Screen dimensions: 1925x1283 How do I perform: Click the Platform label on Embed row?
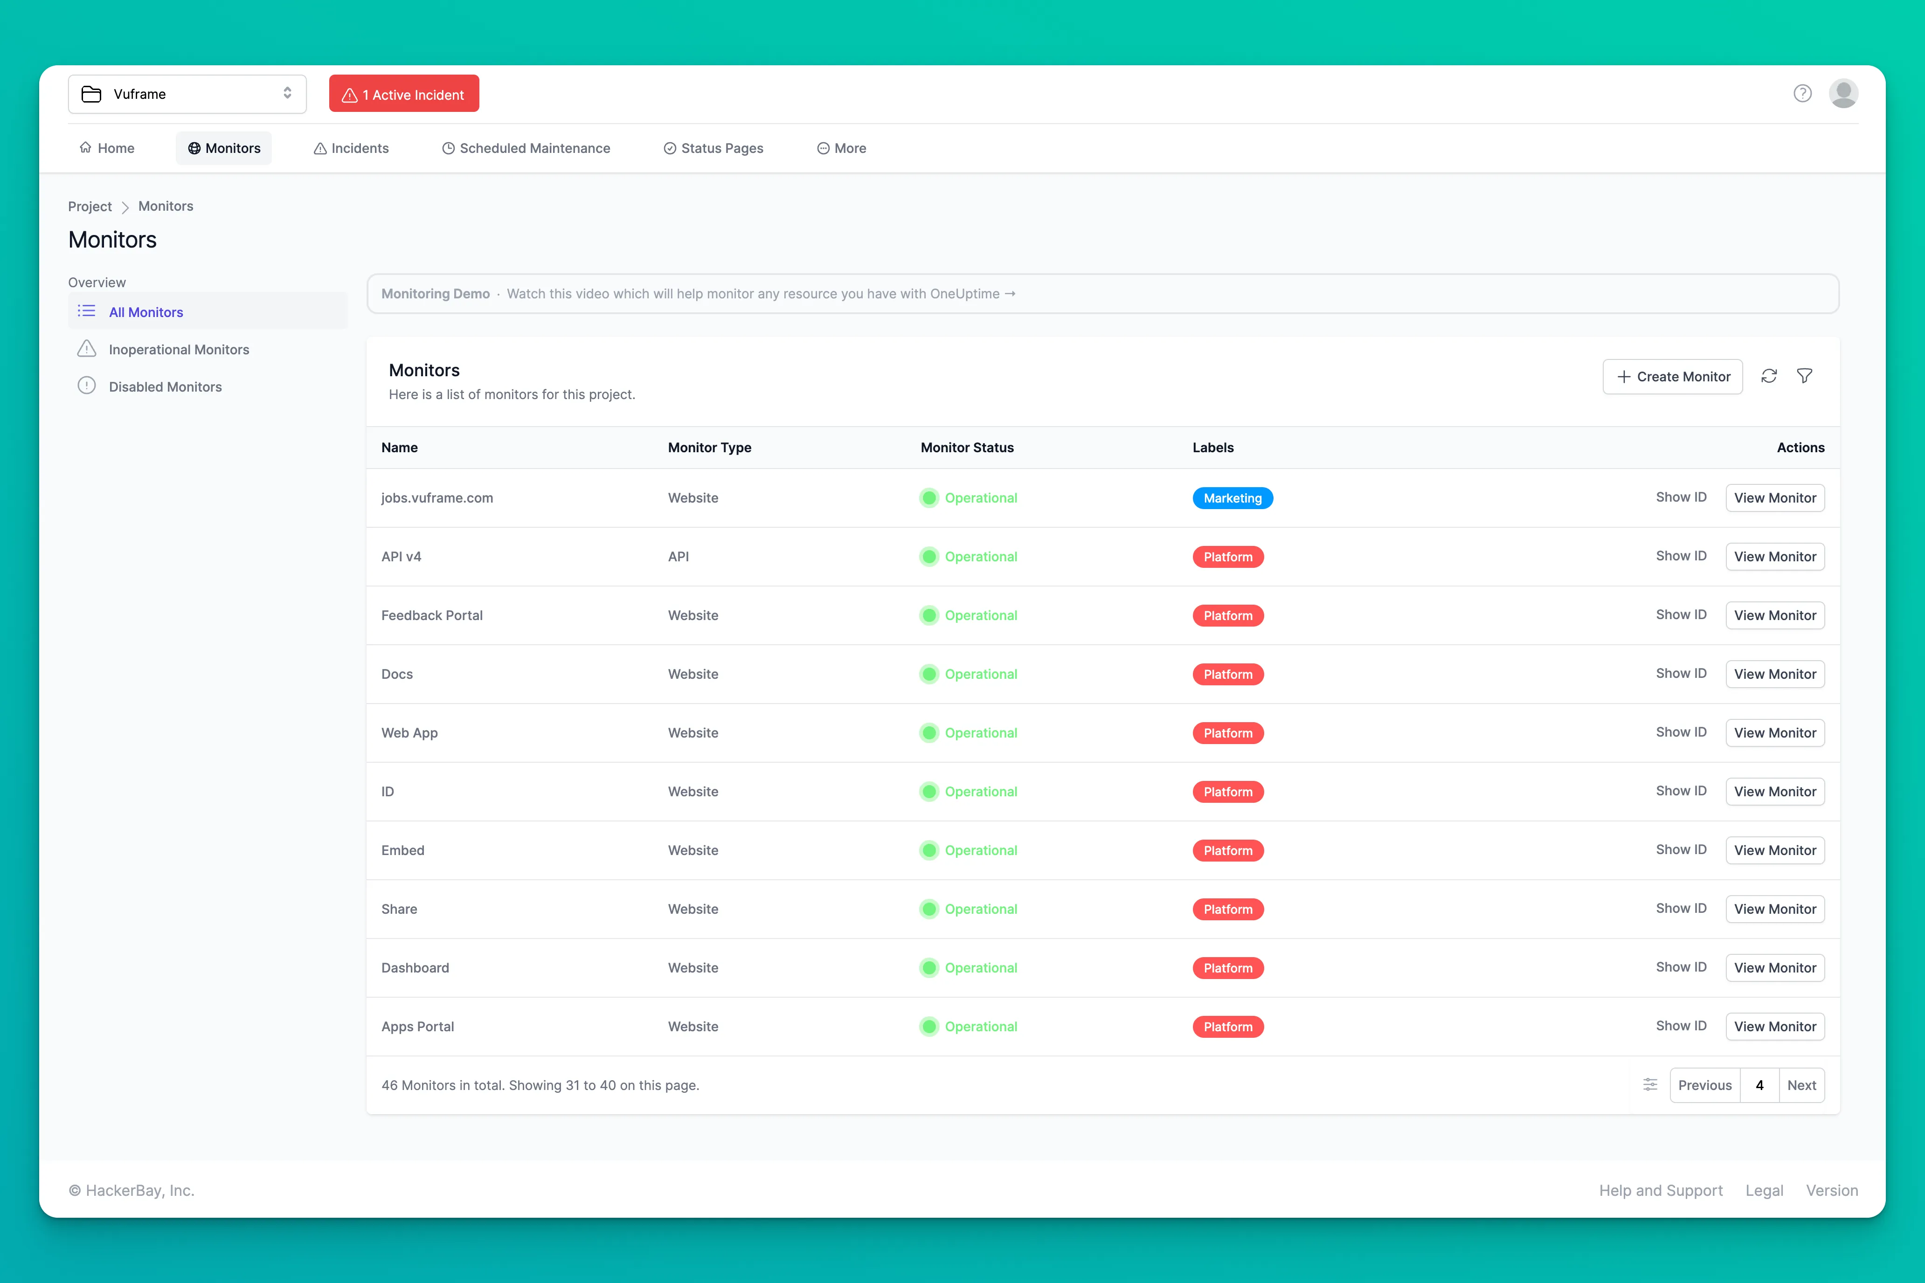click(1228, 850)
